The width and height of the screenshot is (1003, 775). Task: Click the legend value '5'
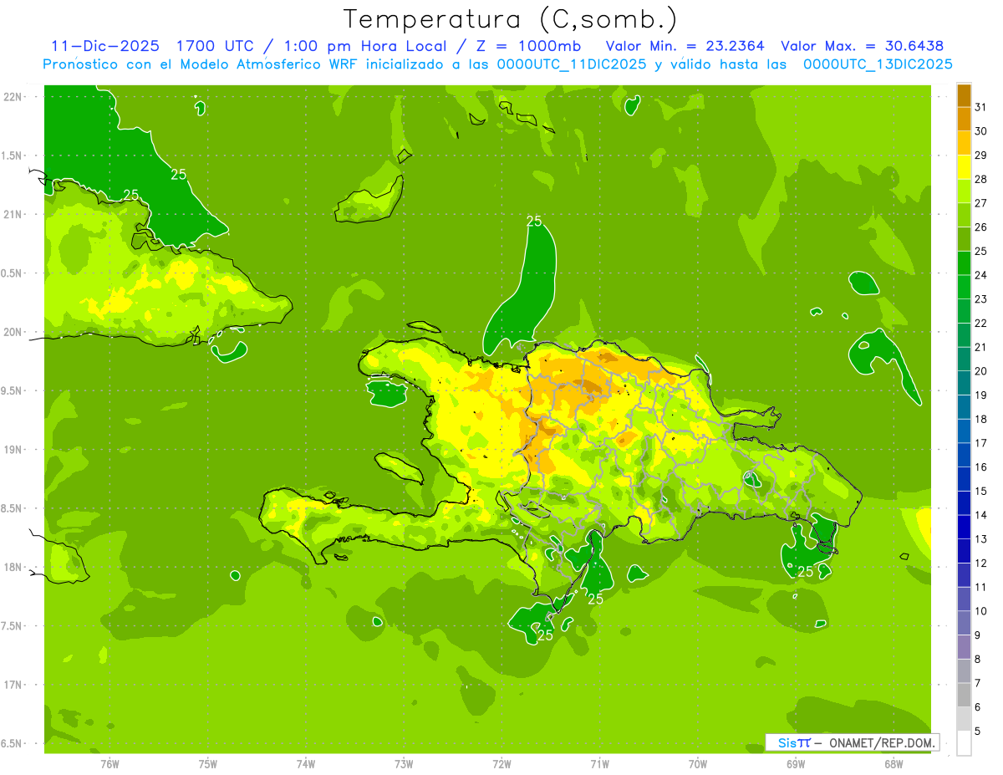coord(978,732)
